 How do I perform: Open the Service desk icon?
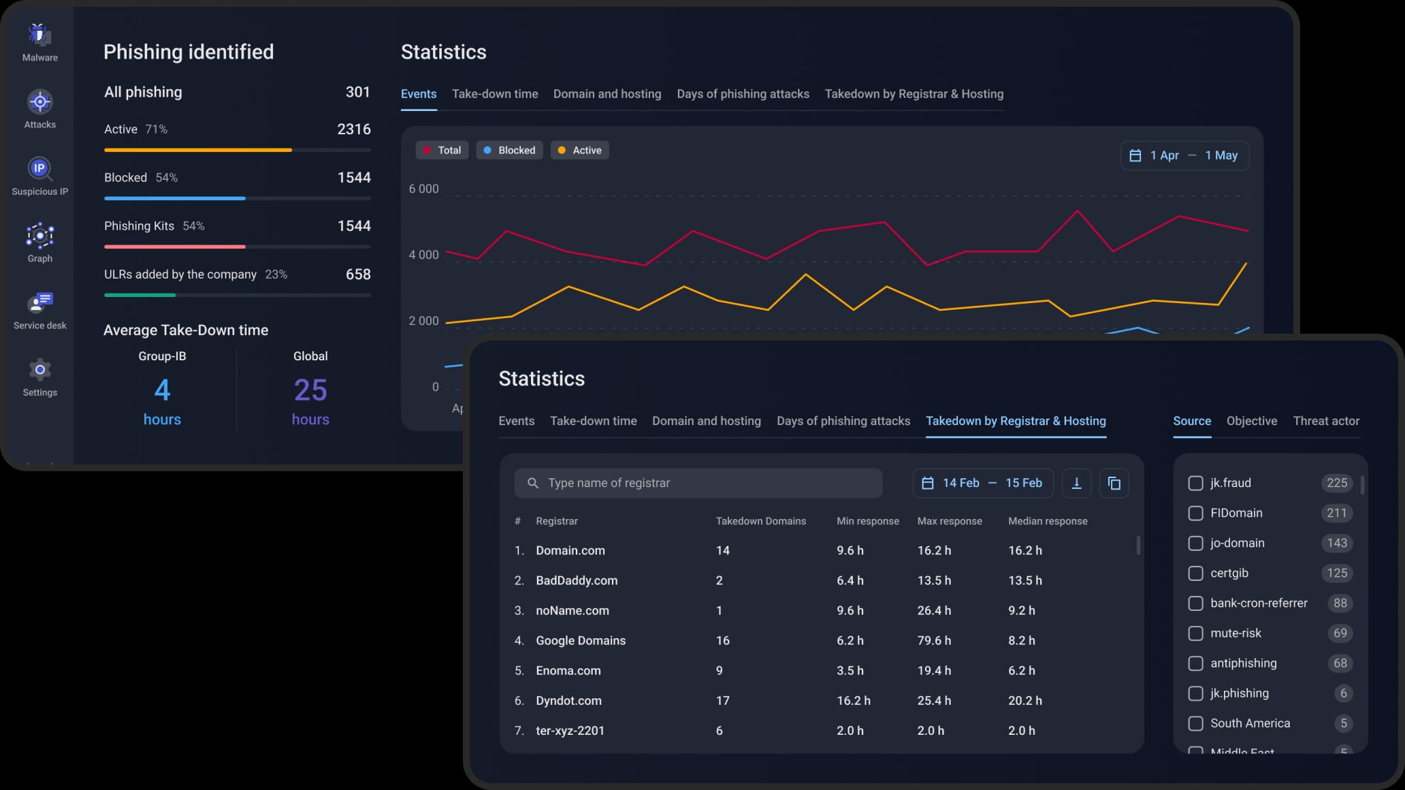point(39,303)
